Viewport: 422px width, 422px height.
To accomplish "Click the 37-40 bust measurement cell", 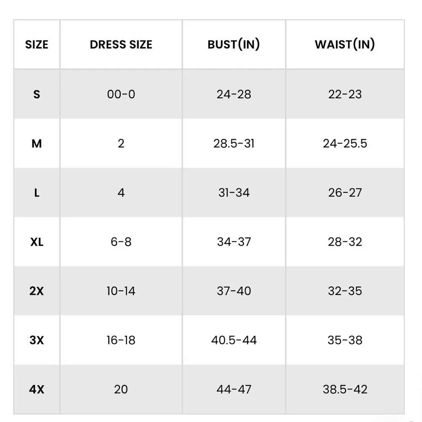I will pyautogui.click(x=234, y=291).
